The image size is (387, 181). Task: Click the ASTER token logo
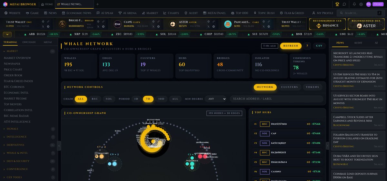tap(174, 24)
